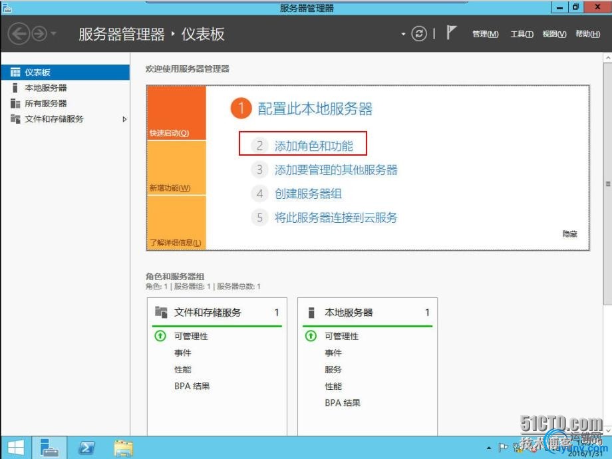Viewport: 612px width, 459px height.
Task: Open 可管理性 in 文件和存储服务 tile
Action: click(192, 336)
